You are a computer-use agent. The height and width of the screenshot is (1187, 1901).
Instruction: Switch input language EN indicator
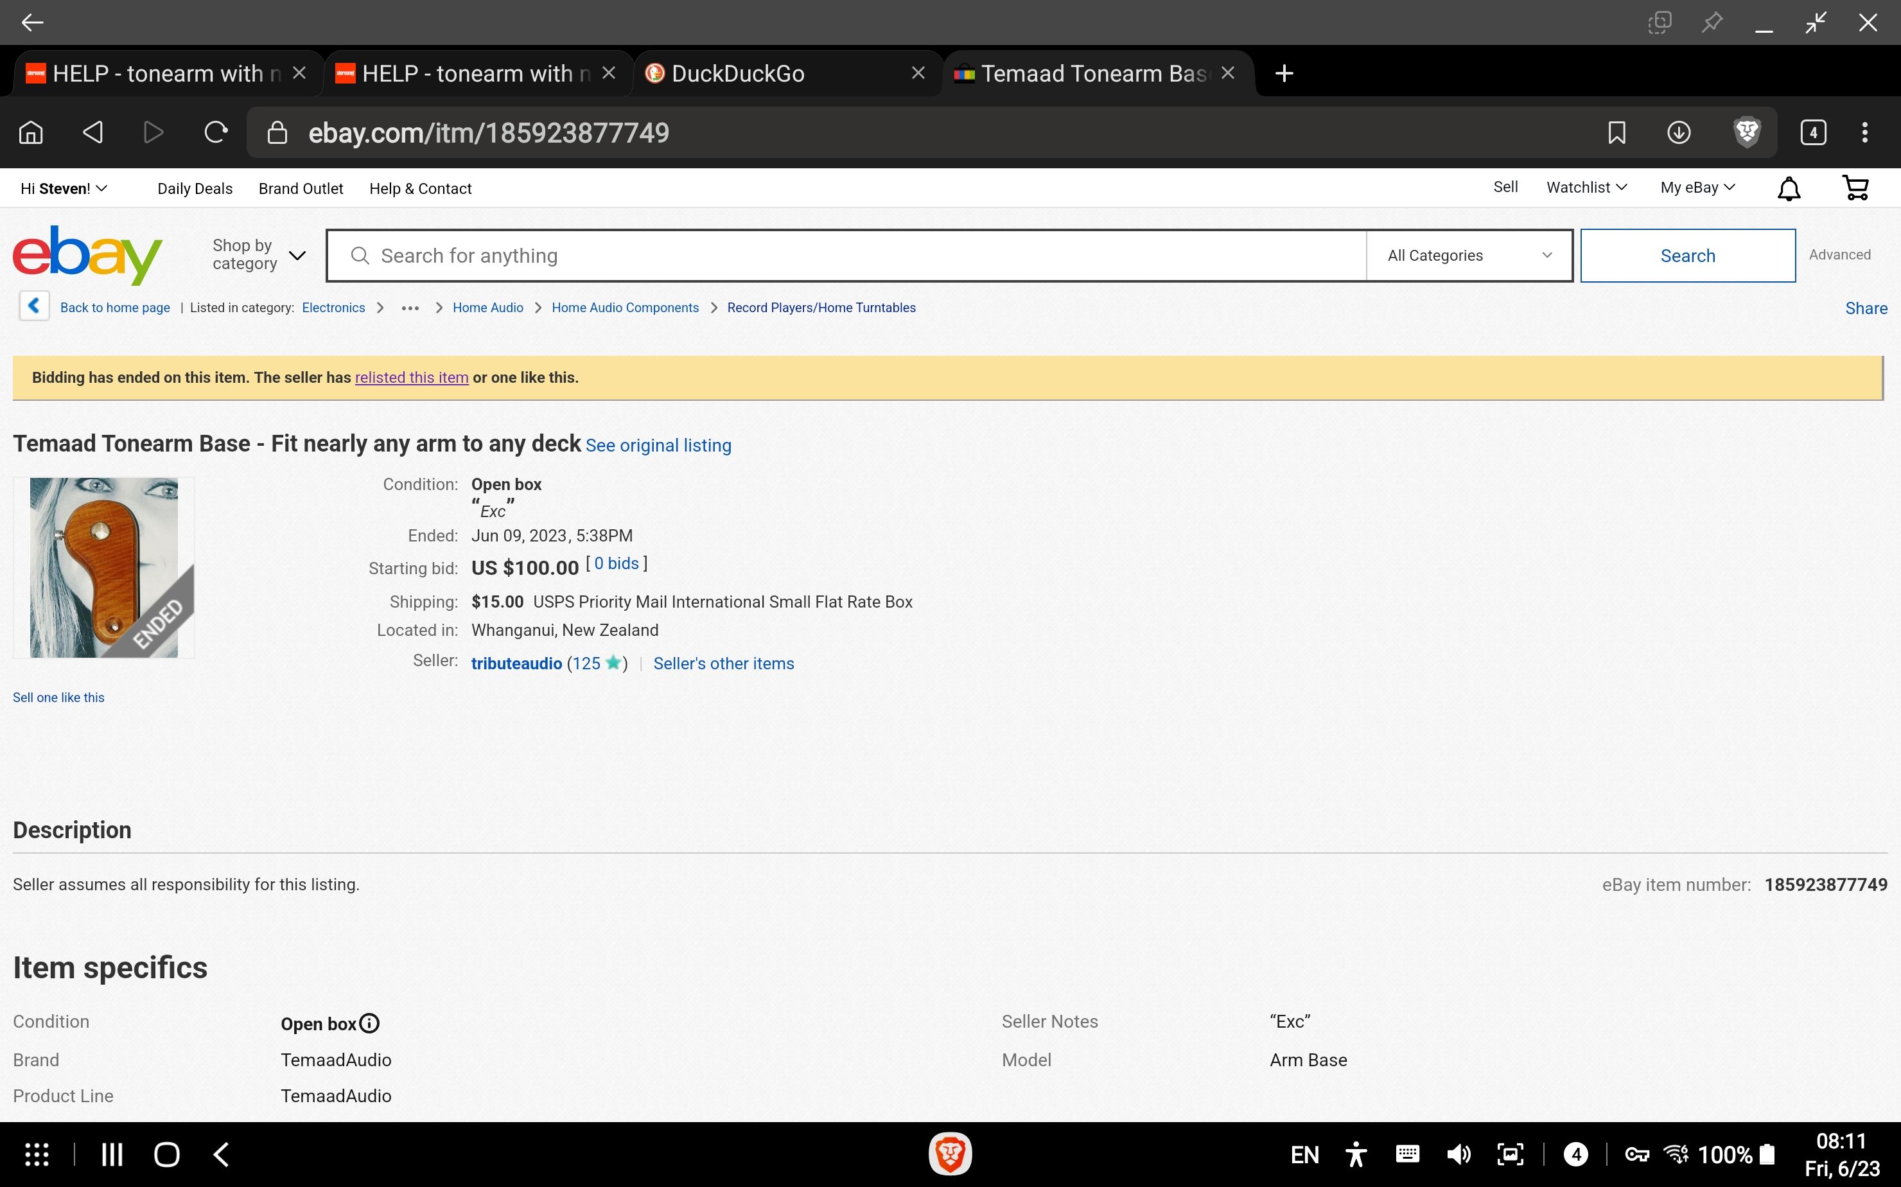pyautogui.click(x=1304, y=1155)
